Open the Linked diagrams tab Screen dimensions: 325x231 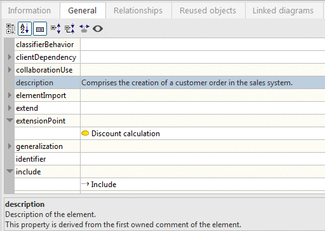point(283,10)
